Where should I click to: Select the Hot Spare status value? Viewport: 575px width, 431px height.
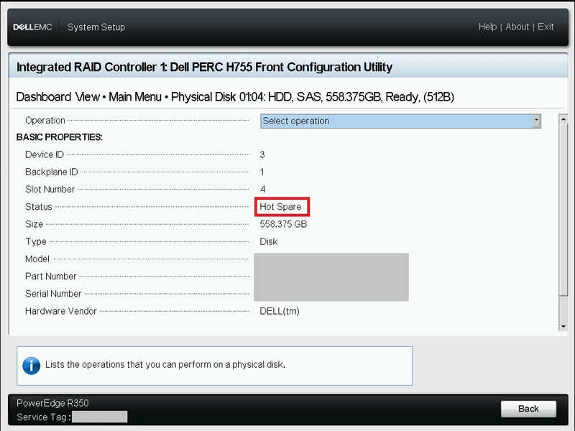click(x=280, y=207)
